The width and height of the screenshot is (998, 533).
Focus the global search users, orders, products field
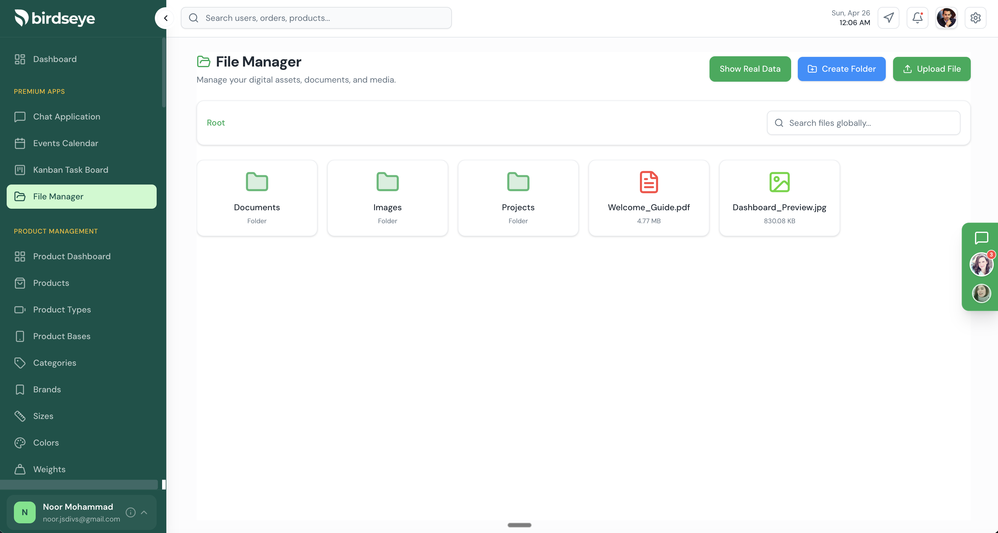tap(316, 18)
